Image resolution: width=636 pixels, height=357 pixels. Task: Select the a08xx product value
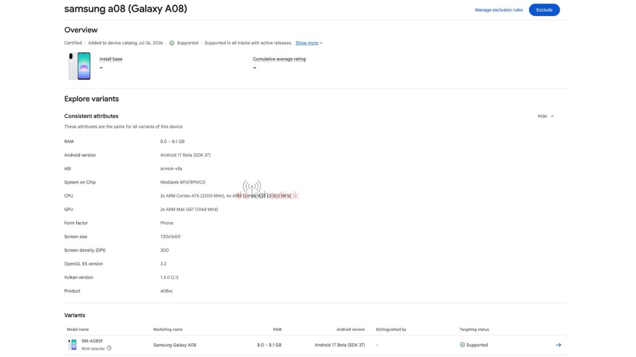166,291
